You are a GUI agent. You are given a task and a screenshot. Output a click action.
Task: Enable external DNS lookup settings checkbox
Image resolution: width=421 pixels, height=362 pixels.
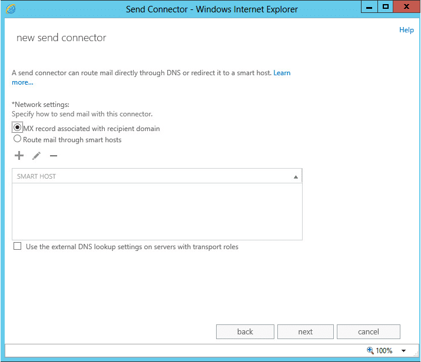click(x=18, y=247)
